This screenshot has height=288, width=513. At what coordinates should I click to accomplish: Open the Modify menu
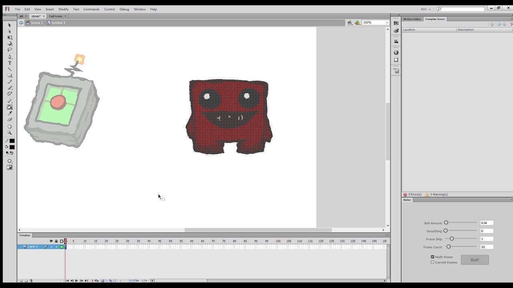pos(63,9)
